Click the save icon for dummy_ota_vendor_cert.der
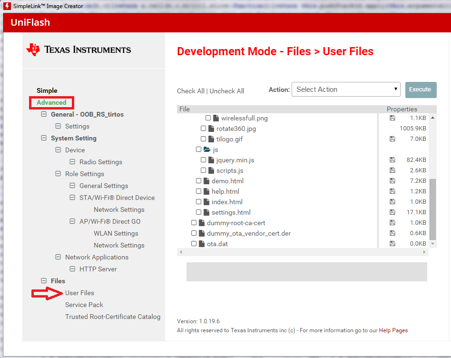 click(392, 233)
